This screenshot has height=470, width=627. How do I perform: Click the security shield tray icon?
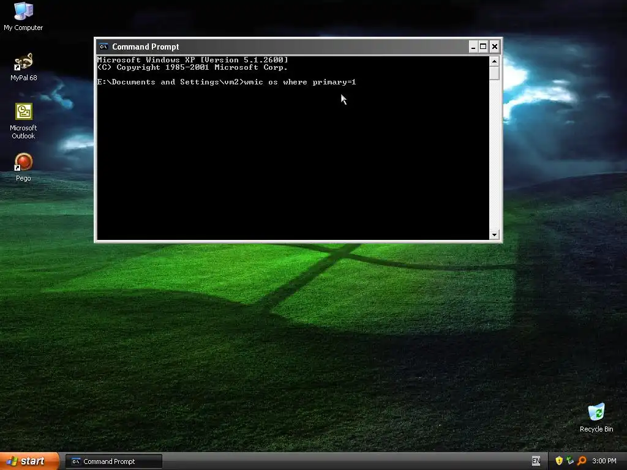point(559,461)
